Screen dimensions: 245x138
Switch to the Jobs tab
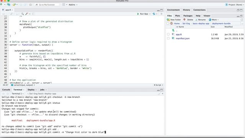pyautogui.click(x=42, y=90)
